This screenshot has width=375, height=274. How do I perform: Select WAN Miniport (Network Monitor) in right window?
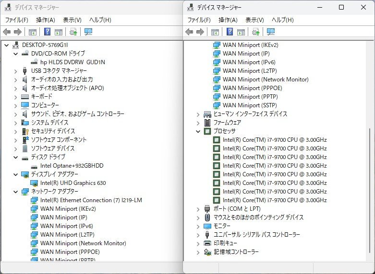coord(266,79)
